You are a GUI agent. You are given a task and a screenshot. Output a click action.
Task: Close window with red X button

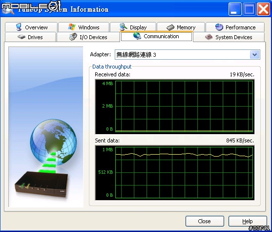263,9
